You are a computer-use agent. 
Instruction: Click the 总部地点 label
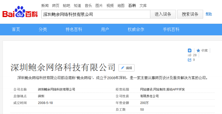(20, 96)
